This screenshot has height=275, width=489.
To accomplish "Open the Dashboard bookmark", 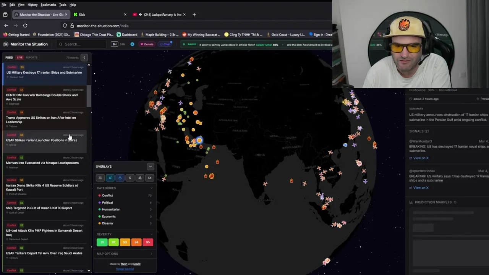I will point(127,34).
